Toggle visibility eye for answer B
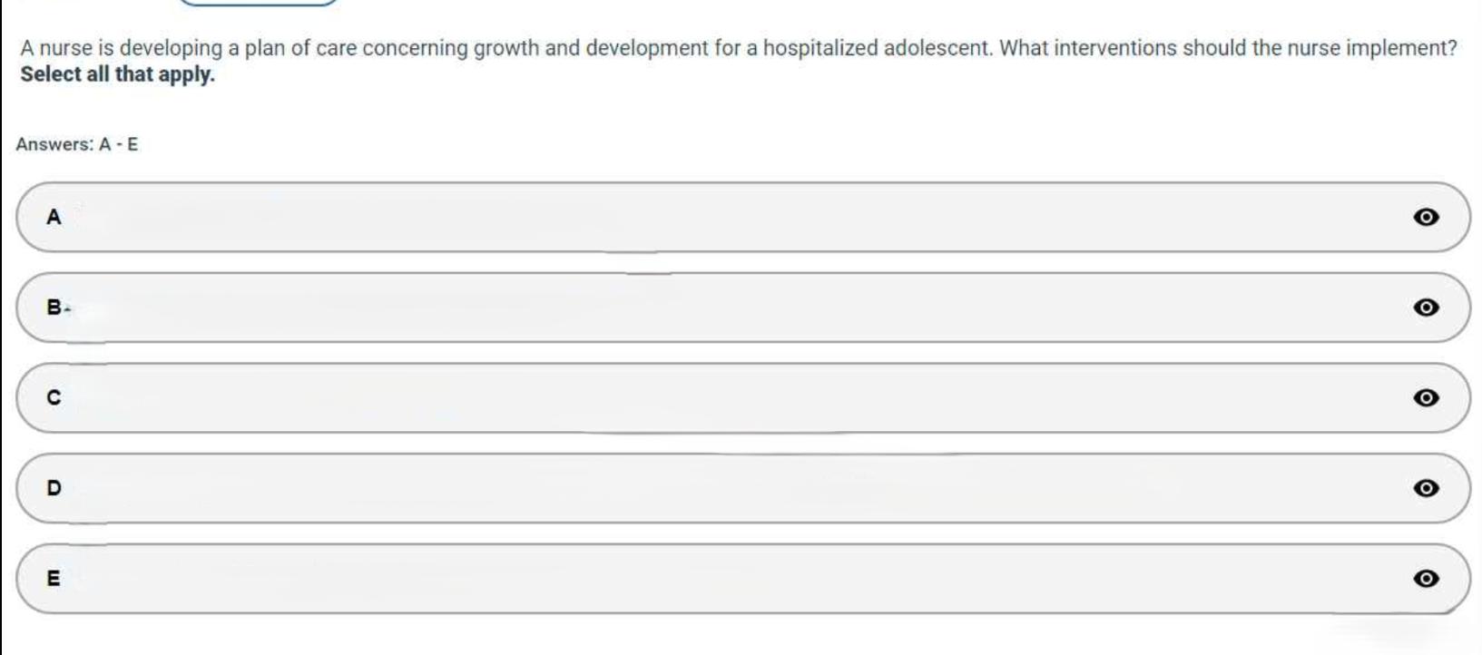The width and height of the screenshot is (1482, 655). click(x=1426, y=308)
